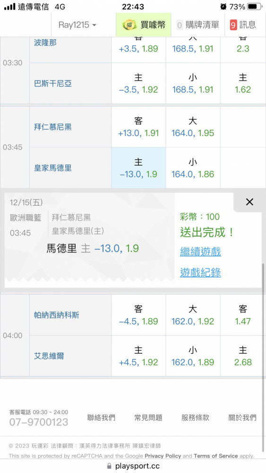The width and height of the screenshot is (266, 473).
Task: Select 大 164.0, 1.95 over option
Action: point(193,127)
